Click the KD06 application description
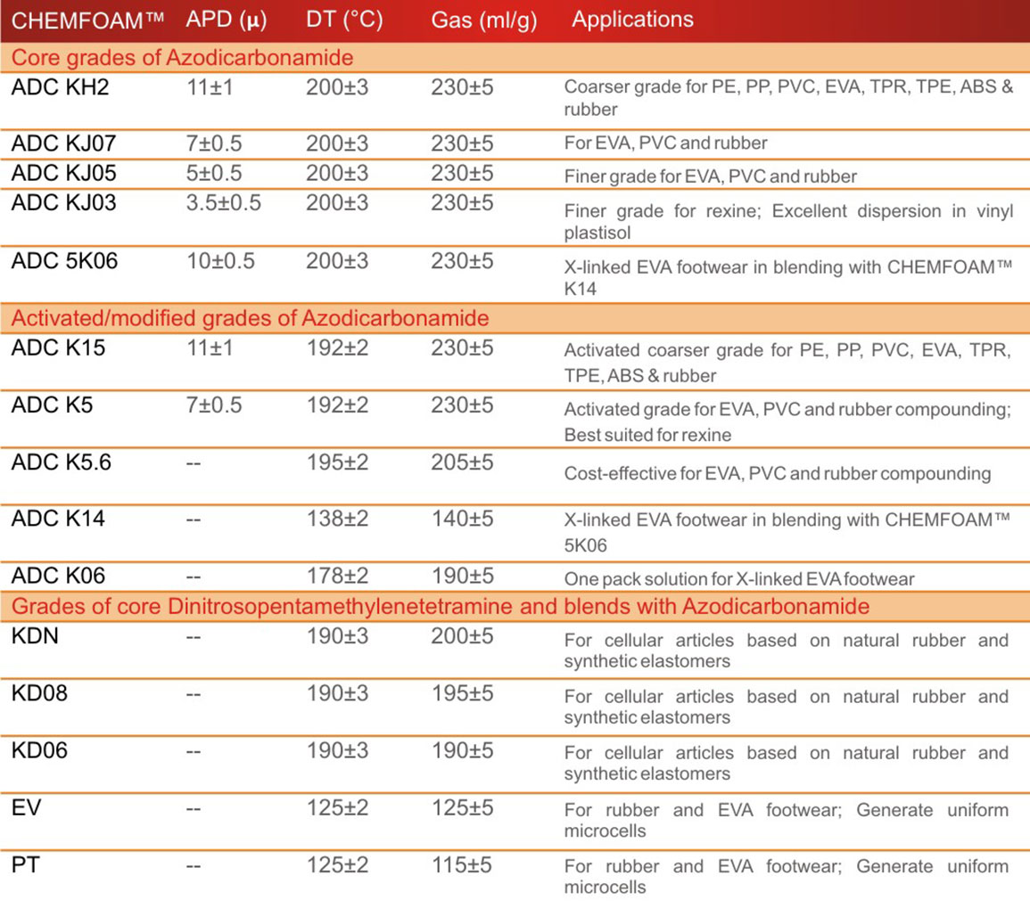Viewport: 1030px width, 908px height. pos(787,763)
